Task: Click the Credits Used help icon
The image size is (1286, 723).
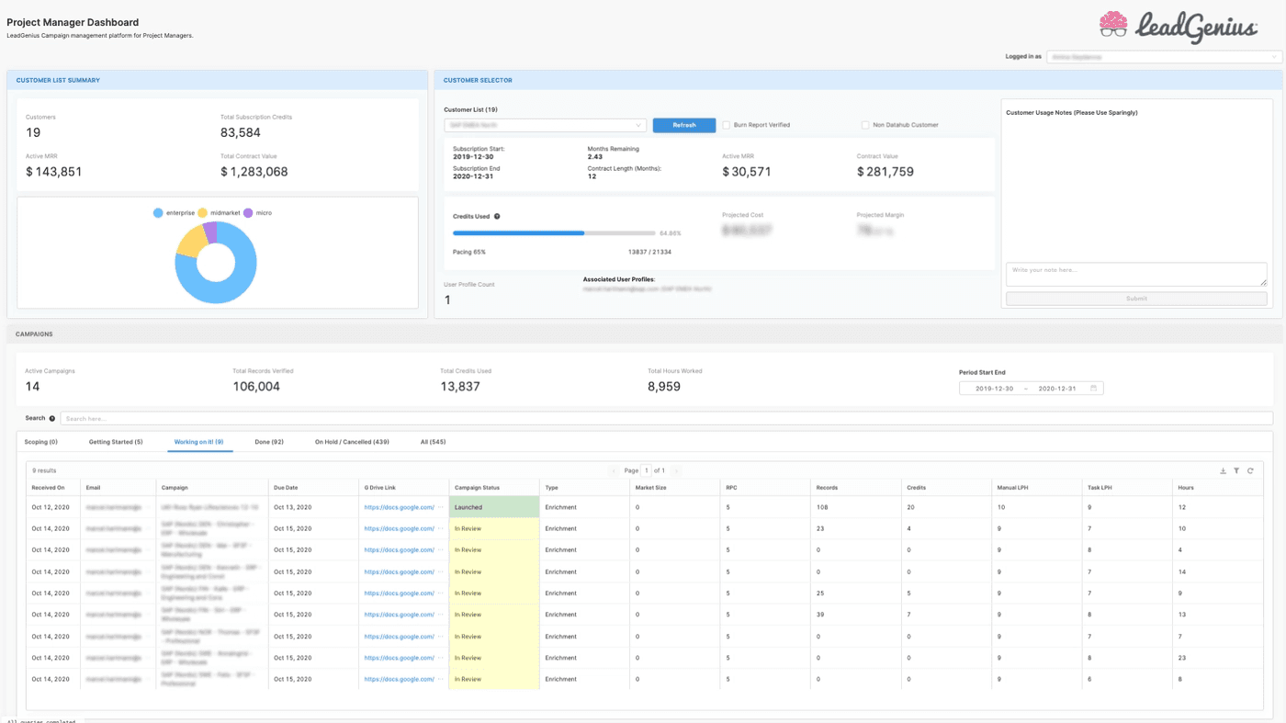Action: (497, 217)
